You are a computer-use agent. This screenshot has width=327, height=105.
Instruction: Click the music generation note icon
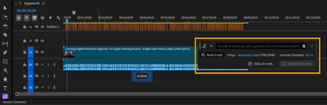pyautogui.click(x=204, y=46)
